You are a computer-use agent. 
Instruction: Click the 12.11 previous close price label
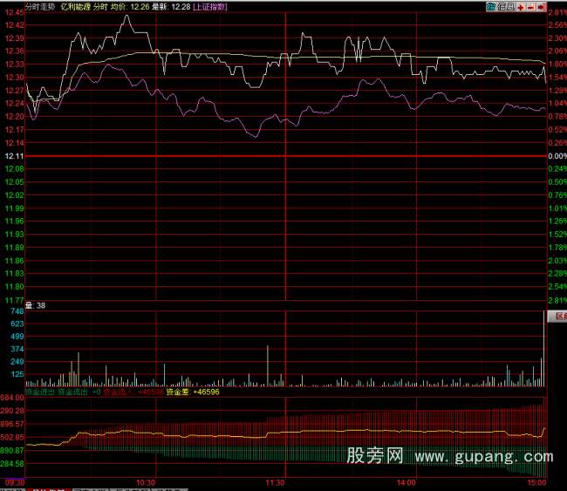coord(15,156)
